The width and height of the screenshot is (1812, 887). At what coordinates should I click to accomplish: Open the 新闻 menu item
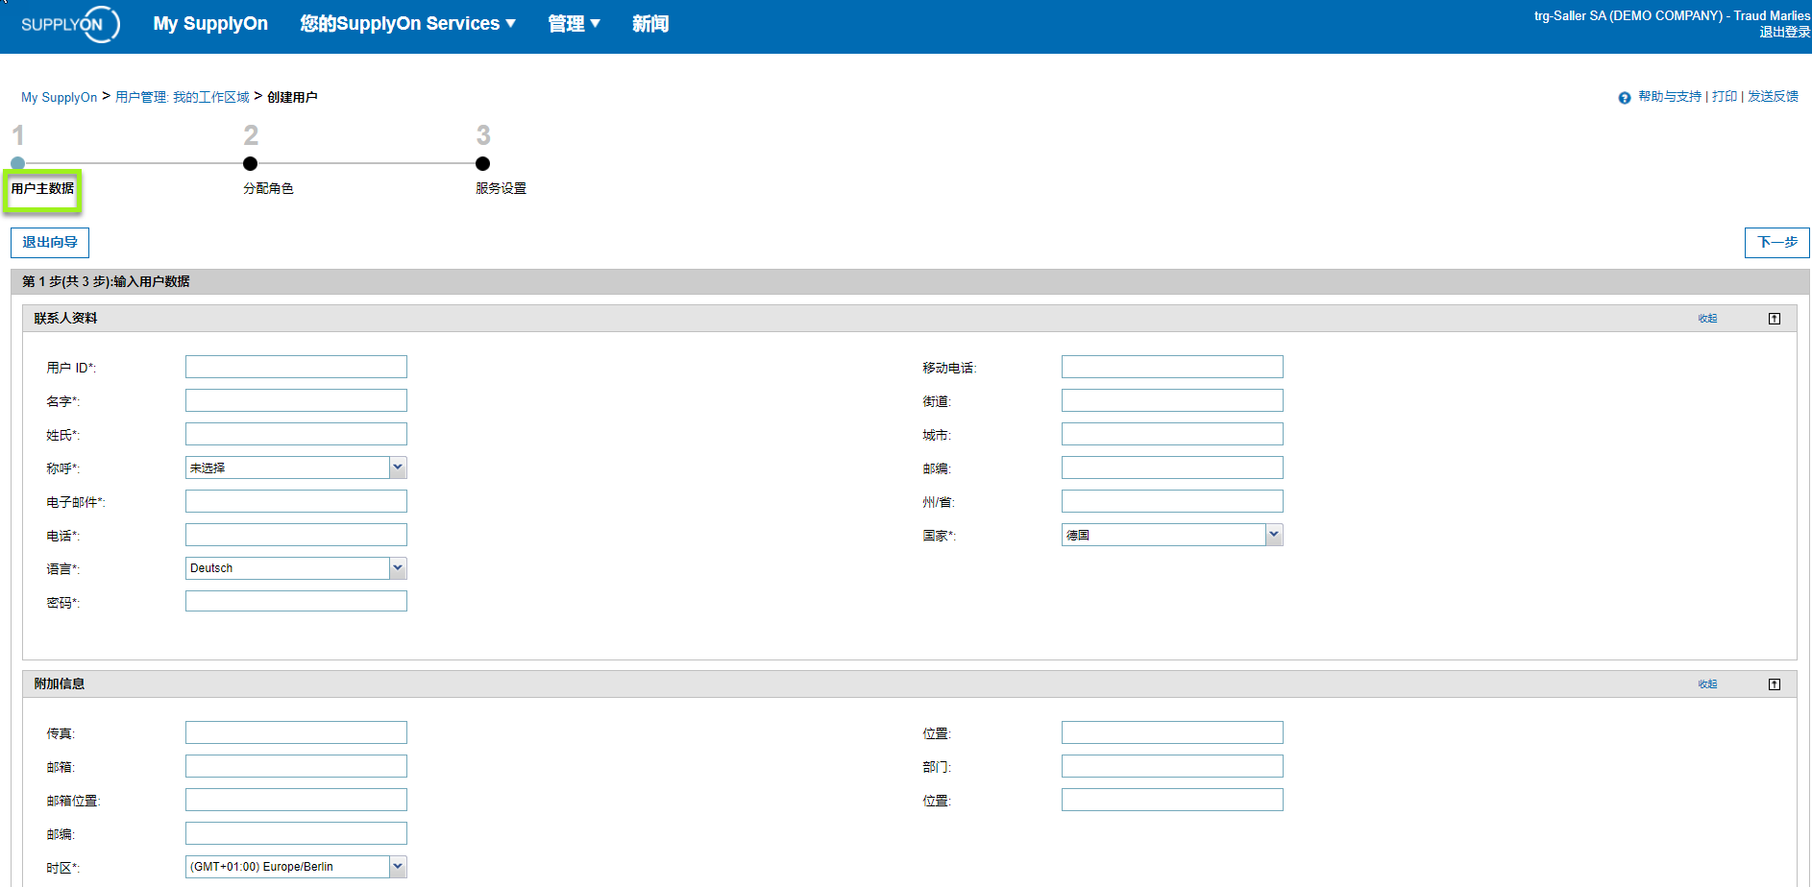tap(650, 24)
